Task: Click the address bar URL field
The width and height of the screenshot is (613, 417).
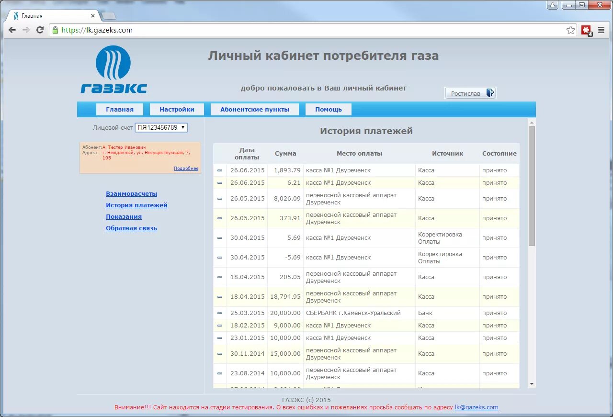Action: tap(306, 30)
